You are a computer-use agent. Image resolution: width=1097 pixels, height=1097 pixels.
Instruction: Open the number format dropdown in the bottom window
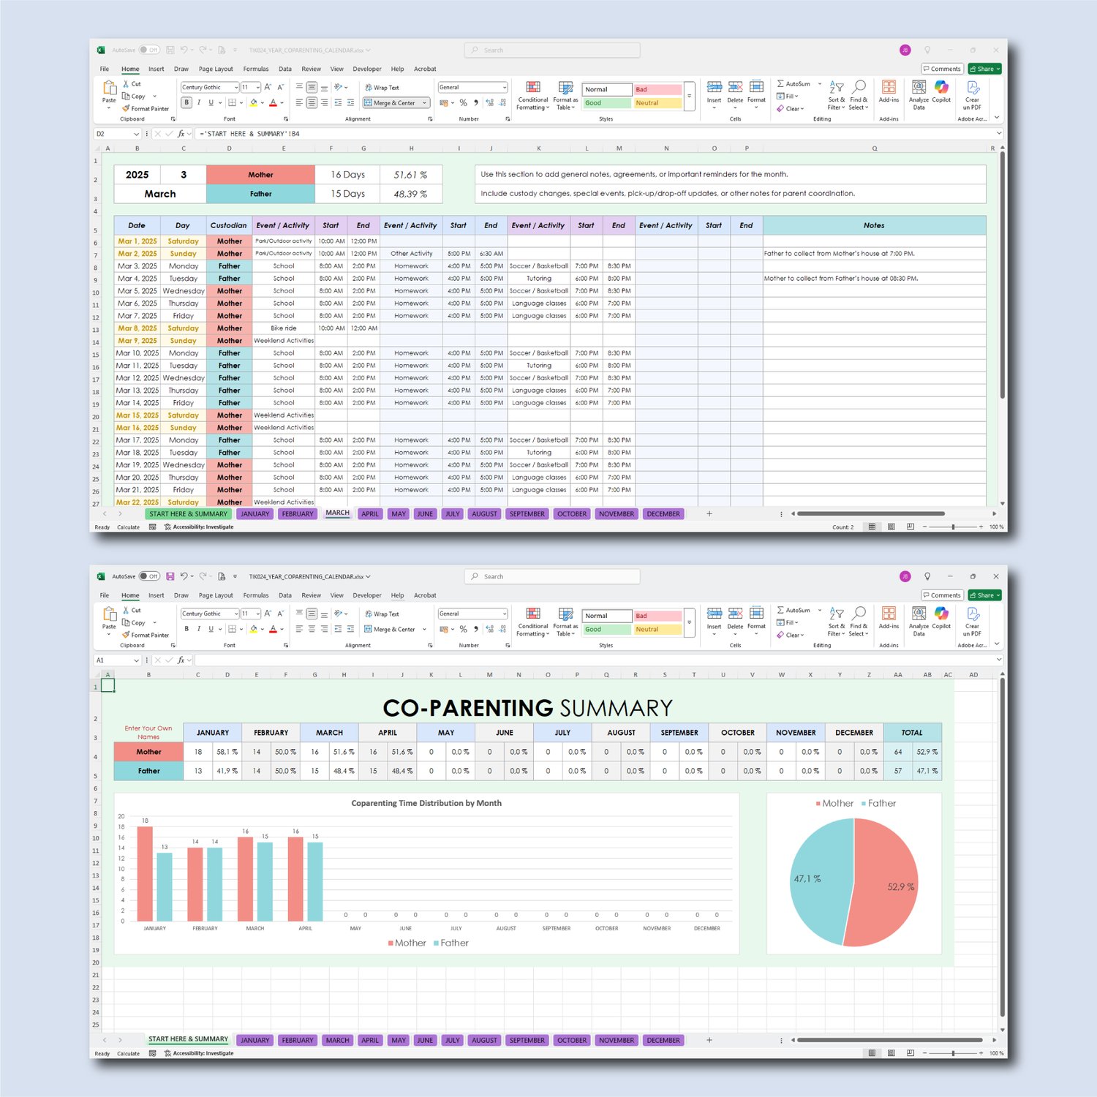[x=505, y=614]
